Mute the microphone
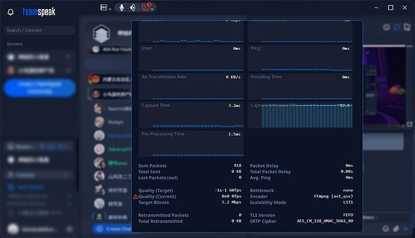Viewport: 415px width, 238px height. 121,8
